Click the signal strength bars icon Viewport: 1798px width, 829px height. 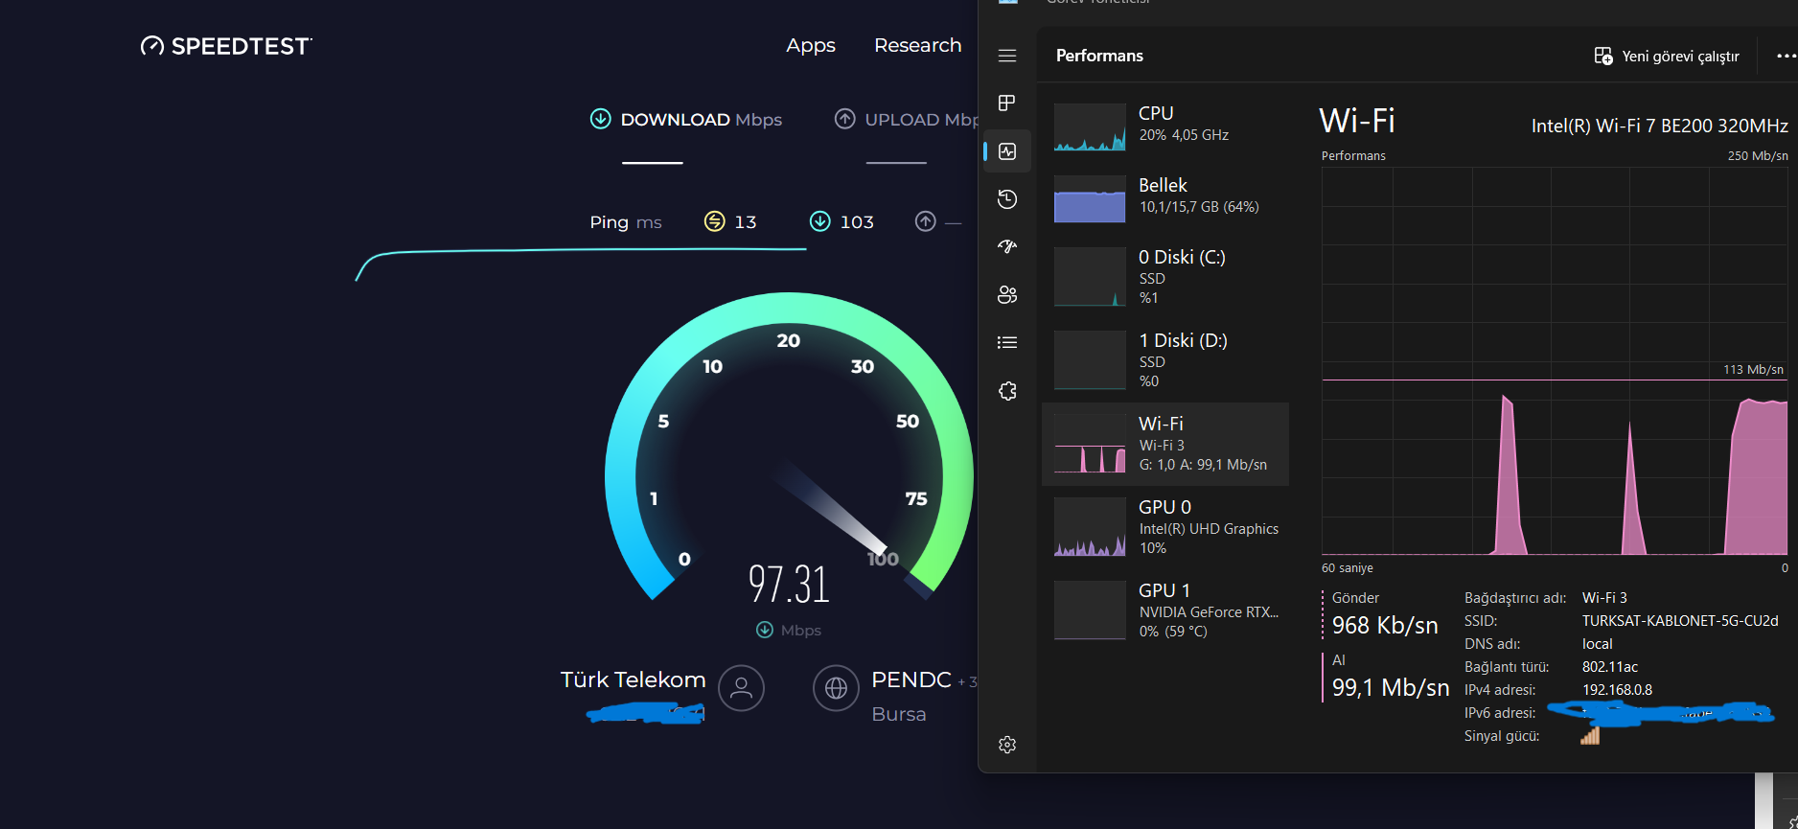[x=1590, y=735]
